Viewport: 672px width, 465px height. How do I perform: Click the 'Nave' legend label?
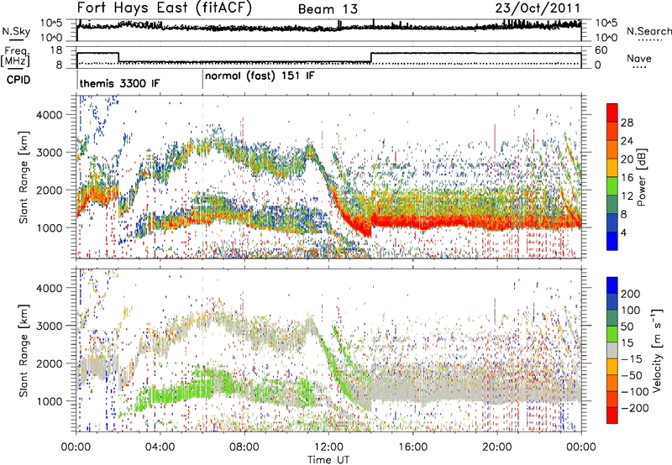coord(638,58)
